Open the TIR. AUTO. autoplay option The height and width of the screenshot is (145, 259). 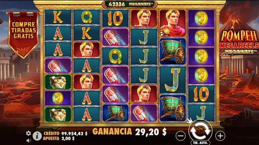(200, 143)
